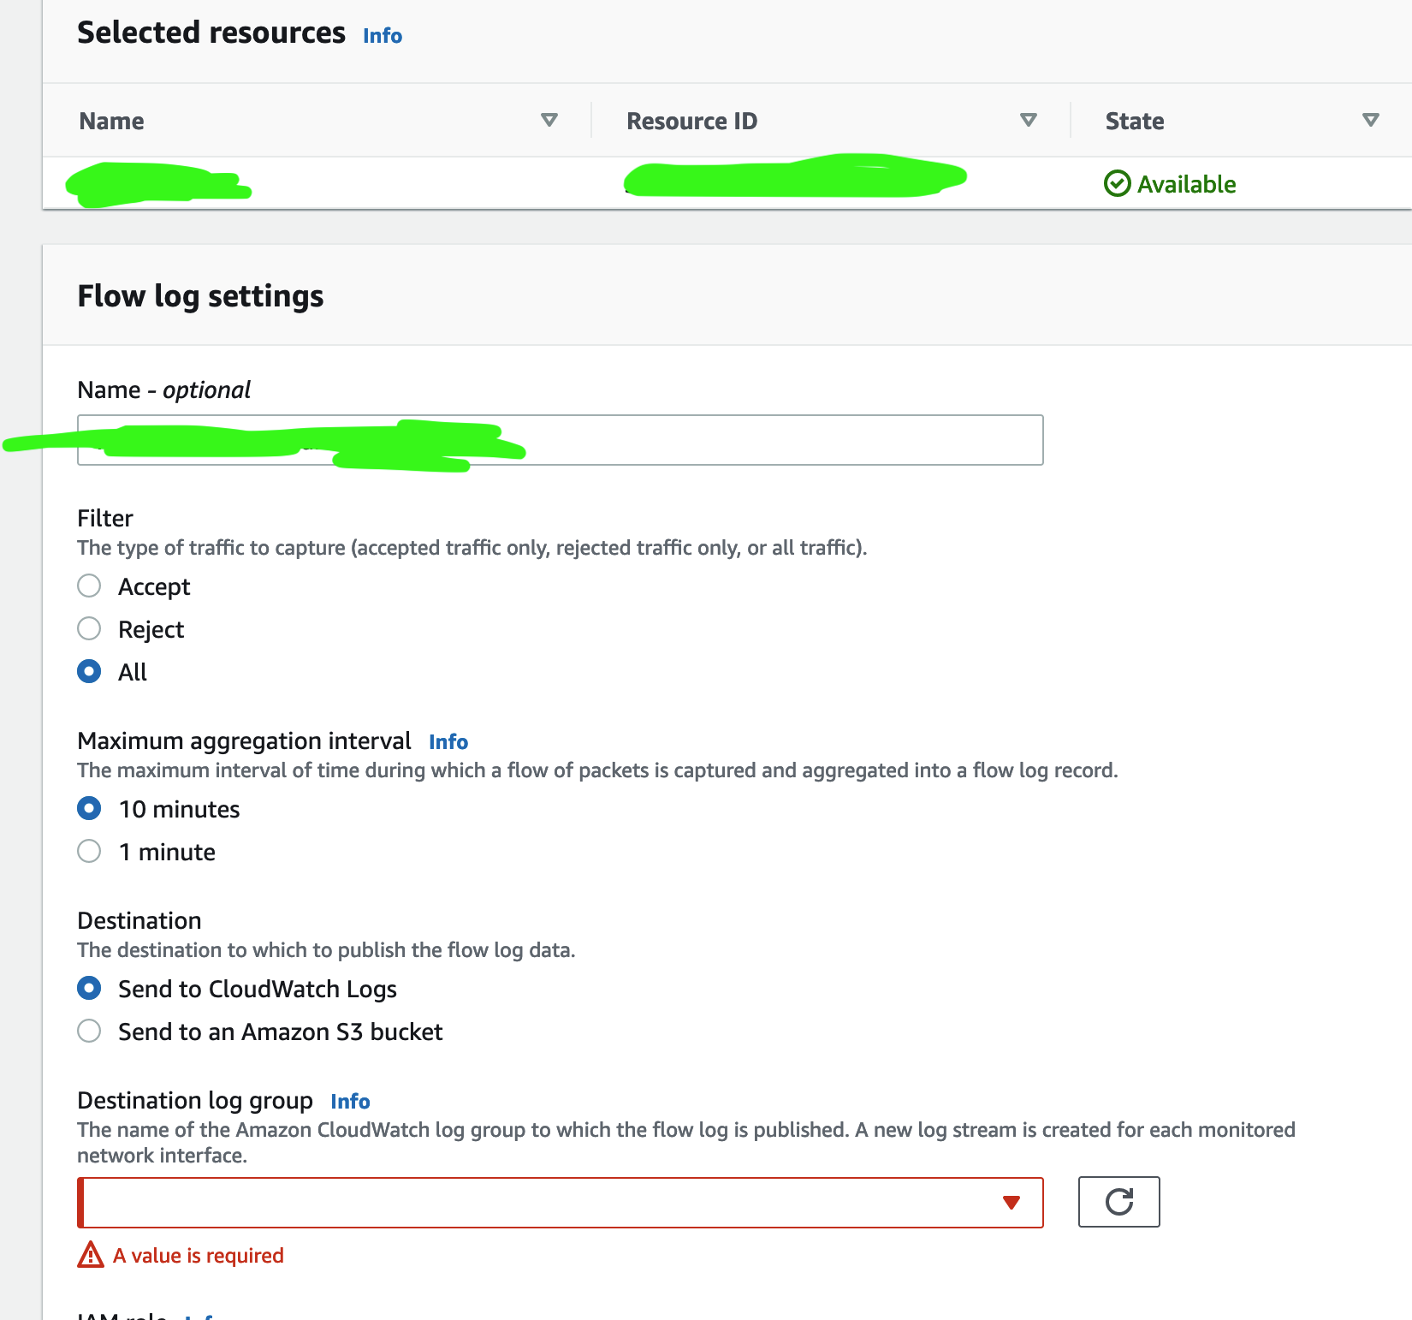The width and height of the screenshot is (1412, 1320).
Task: Click the flow log Name optional text field
Action: 561,440
